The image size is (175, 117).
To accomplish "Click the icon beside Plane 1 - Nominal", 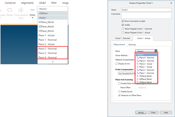I will coord(137,73).
